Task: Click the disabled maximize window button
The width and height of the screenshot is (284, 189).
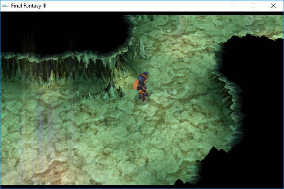Action: point(253,6)
